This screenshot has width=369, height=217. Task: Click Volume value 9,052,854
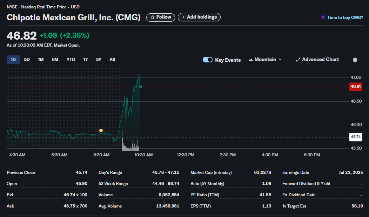point(169,195)
